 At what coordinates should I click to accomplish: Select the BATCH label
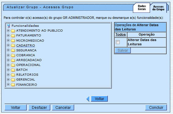click(x=22, y=70)
